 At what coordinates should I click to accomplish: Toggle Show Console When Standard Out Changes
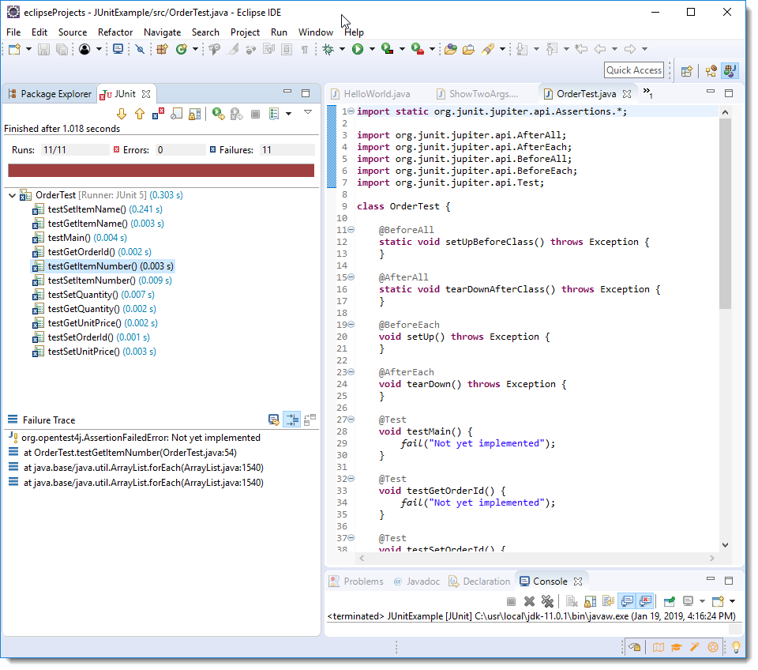coord(627,600)
